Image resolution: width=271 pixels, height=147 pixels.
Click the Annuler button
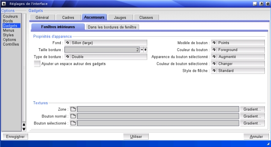pos(256,136)
